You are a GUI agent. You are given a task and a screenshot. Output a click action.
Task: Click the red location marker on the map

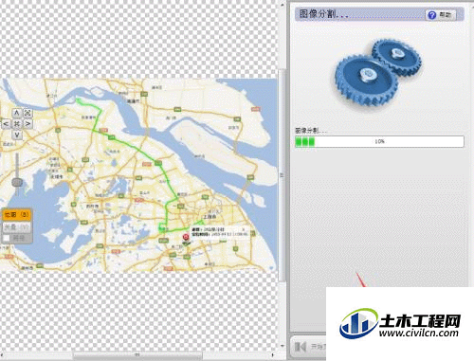pyautogui.click(x=186, y=237)
